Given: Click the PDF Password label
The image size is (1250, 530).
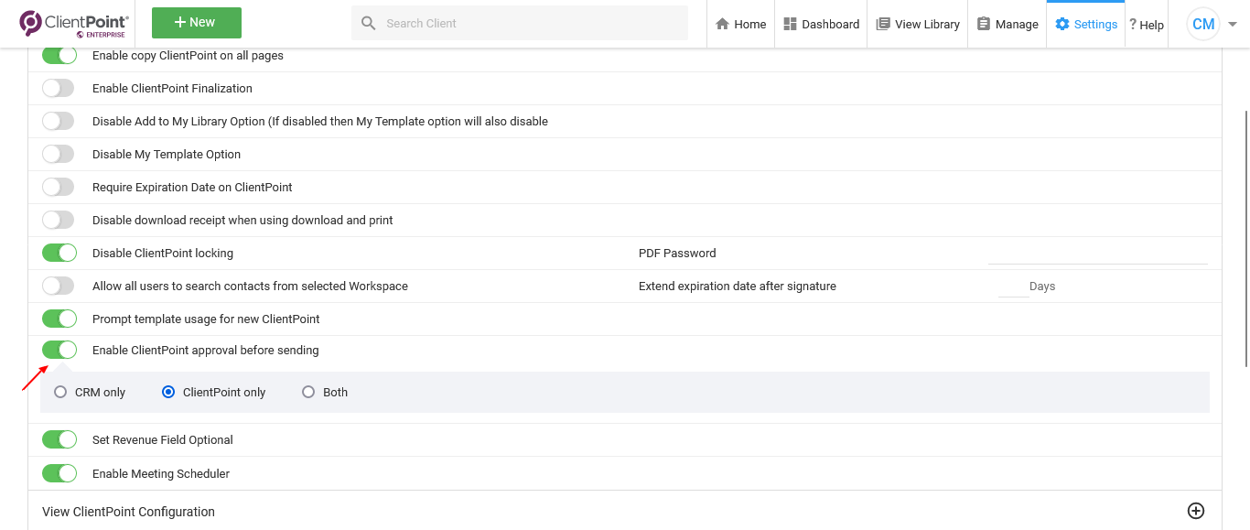Looking at the screenshot, I should 677,254.
